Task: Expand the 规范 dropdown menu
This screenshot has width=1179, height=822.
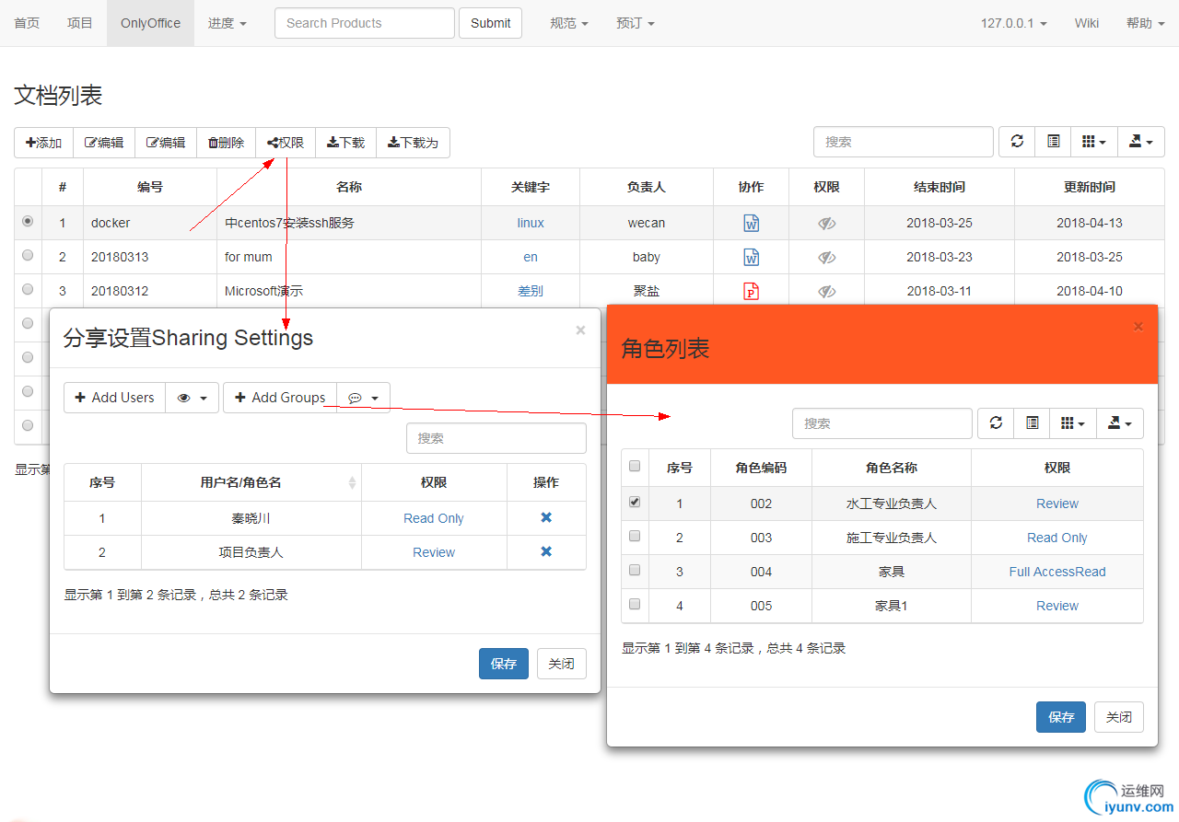Action: 569,23
